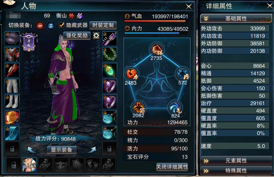Expand the 元素属性 section
This screenshot has width=274, height=177.
click(x=236, y=160)
